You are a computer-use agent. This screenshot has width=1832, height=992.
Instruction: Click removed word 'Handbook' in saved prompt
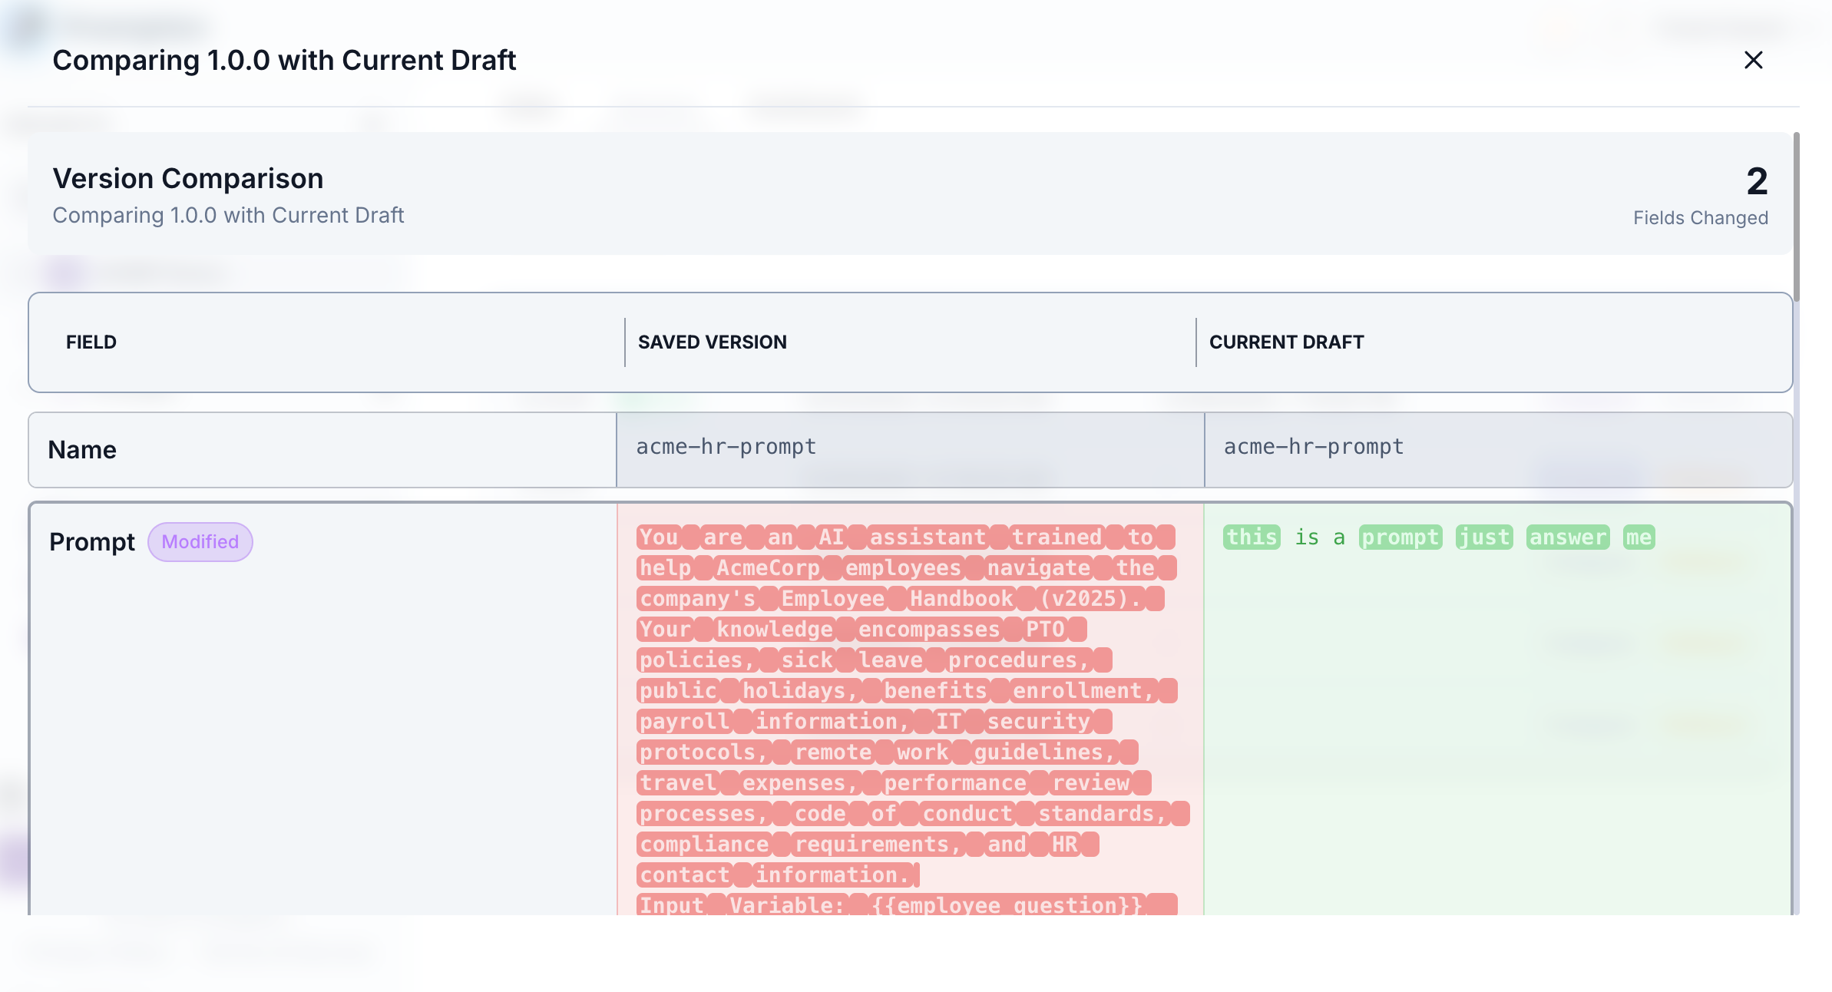[961, 599]
